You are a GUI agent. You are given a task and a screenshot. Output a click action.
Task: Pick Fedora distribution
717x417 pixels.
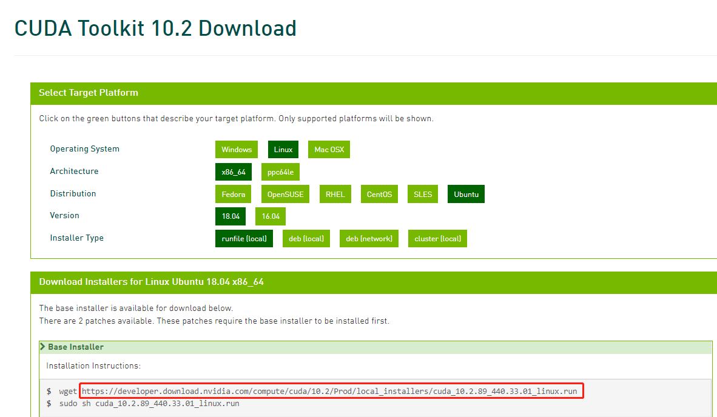click(x=233, y=194)
